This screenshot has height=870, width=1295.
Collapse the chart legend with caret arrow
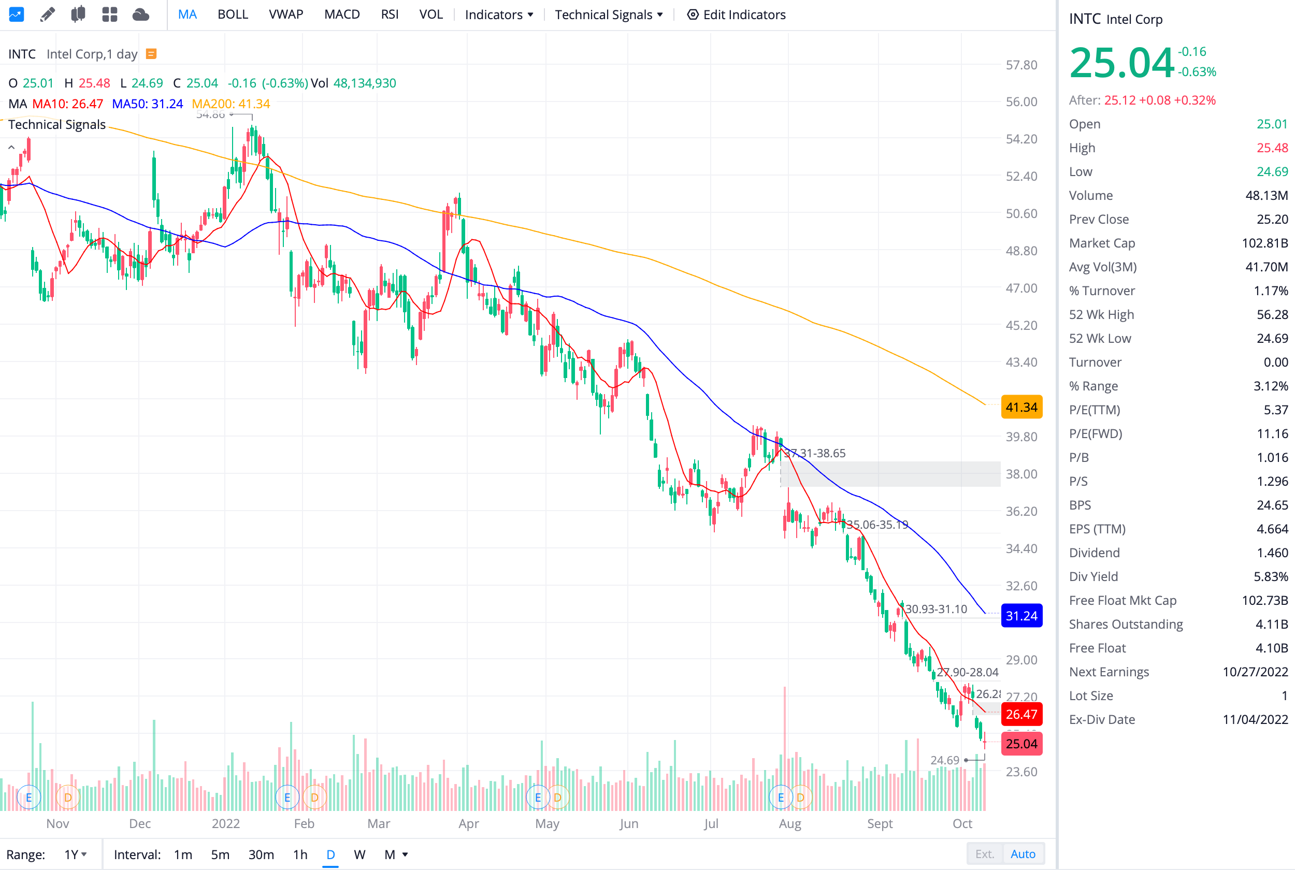pyautogui.click(x=11, y=148)
